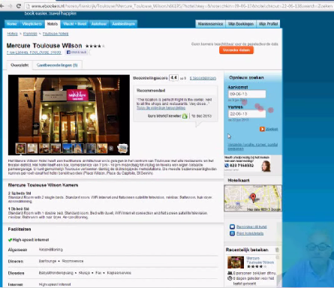The width and height of the screenshot is (334, 288).
Task: Click the browser address bar
Action: tap(179, 6)
